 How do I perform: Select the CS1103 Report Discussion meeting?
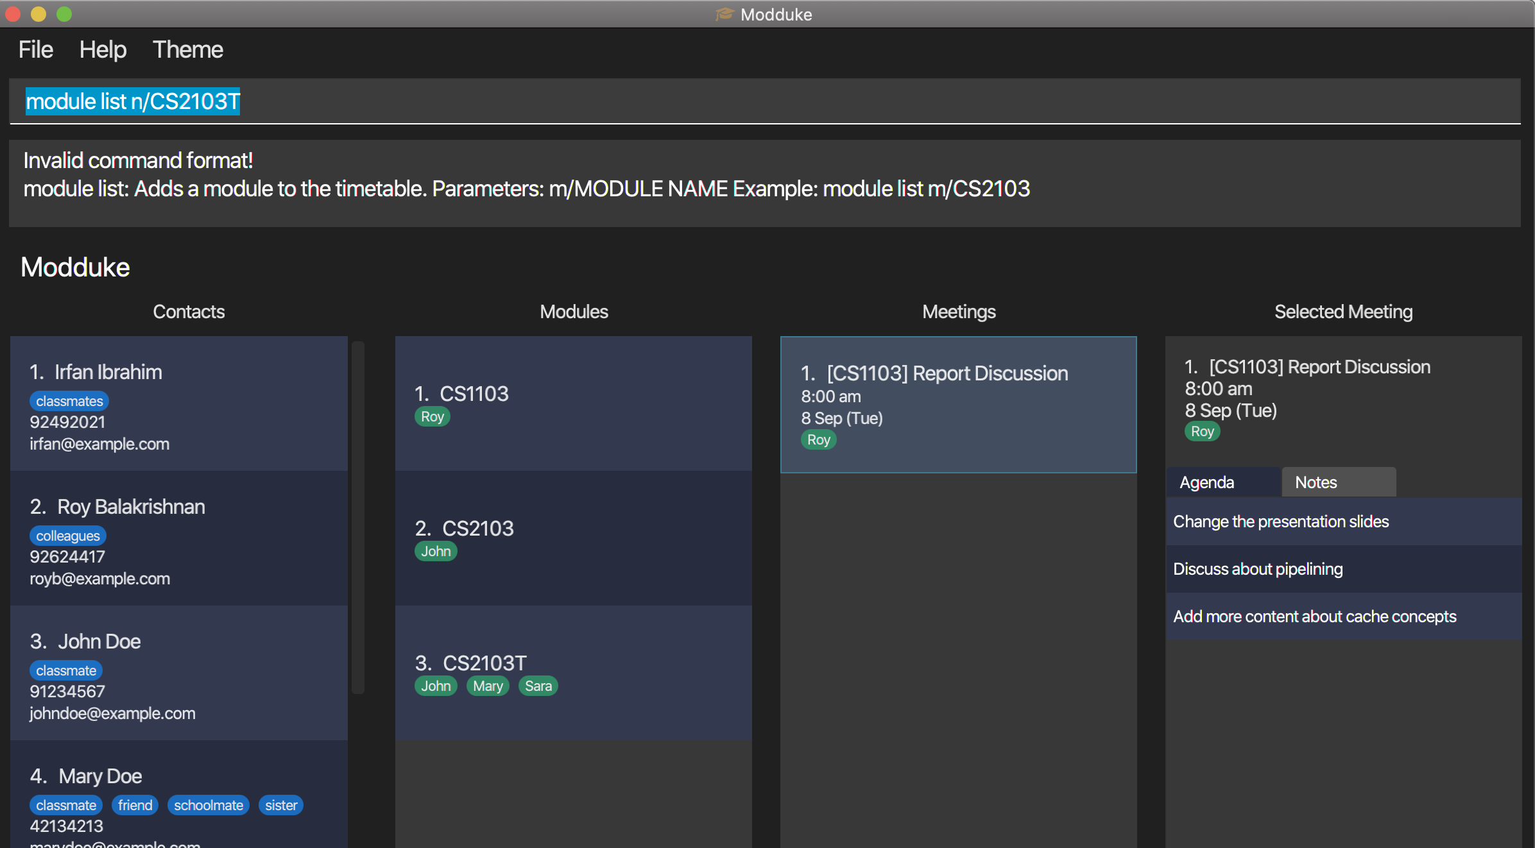coord(958,404)
